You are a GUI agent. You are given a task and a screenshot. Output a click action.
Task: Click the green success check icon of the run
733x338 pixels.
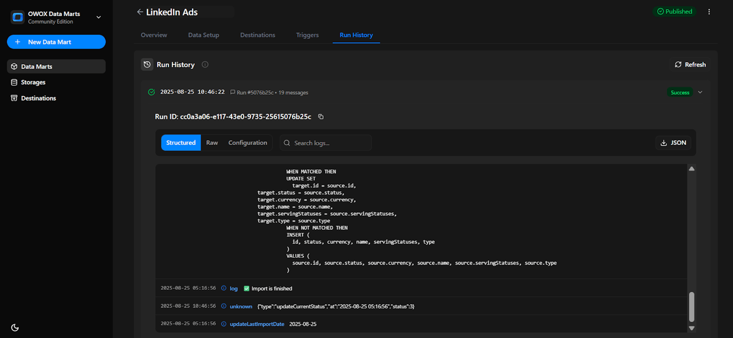tap(151, 92)
